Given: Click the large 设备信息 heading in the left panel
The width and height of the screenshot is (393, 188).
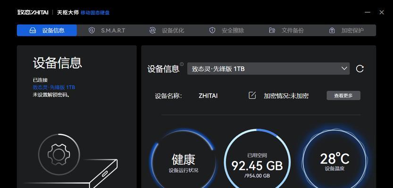Looking at the screenshot, I should click(58, 63).
